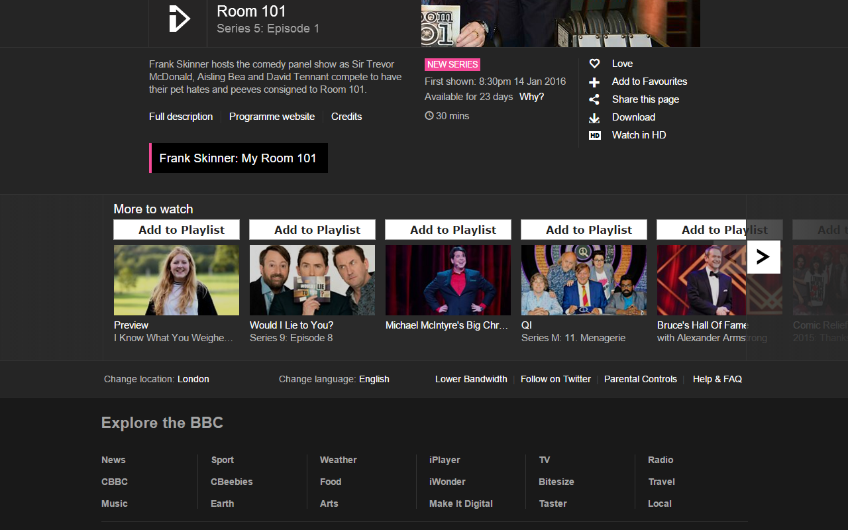This screenshot has height=530, width=848.
Task: Open Arts footer link
Action: click(x=329, y=503)
